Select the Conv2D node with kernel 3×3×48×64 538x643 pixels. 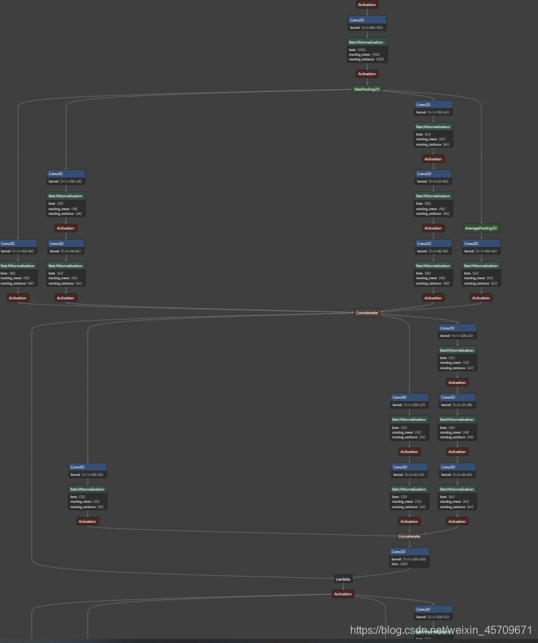(x=458, y=471)
